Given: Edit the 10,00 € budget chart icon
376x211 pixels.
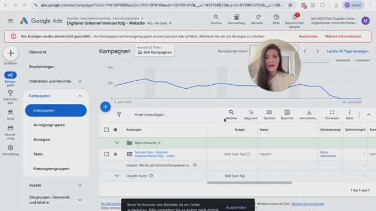Looking at the screenshot, I should (x=248, y=154).
